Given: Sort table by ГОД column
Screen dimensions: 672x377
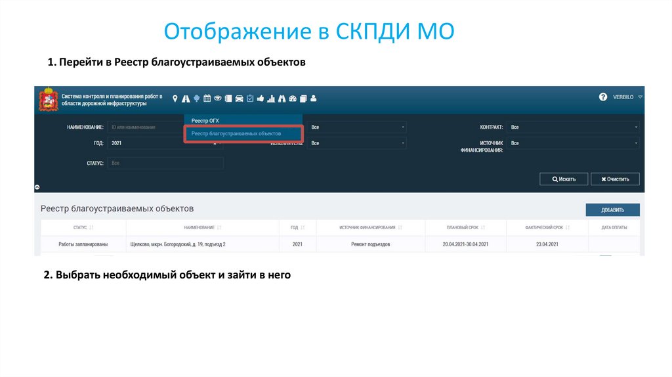Looking at the screenshot, I should (x=297, y=227).
